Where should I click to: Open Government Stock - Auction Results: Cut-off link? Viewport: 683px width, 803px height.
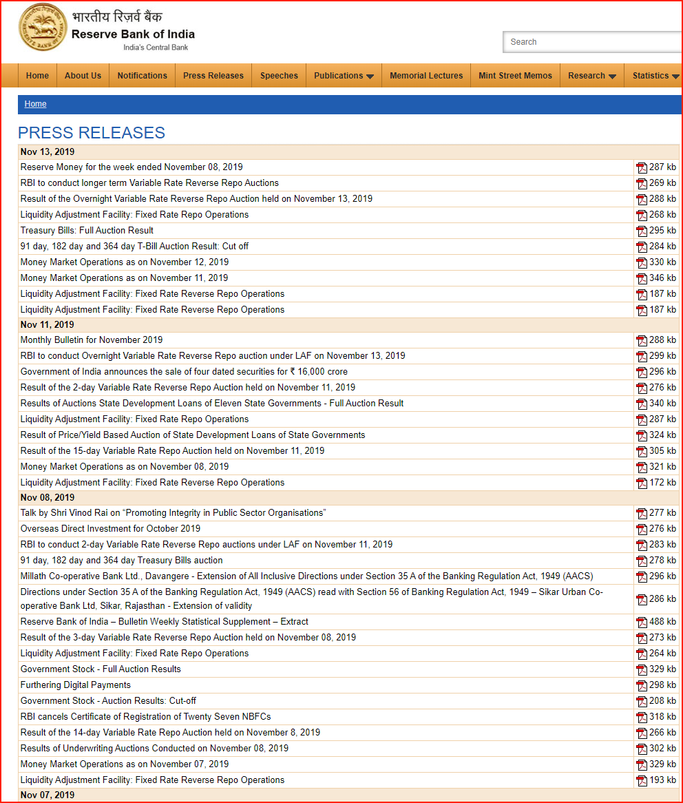pyautogui.click(x=109, y=701)
